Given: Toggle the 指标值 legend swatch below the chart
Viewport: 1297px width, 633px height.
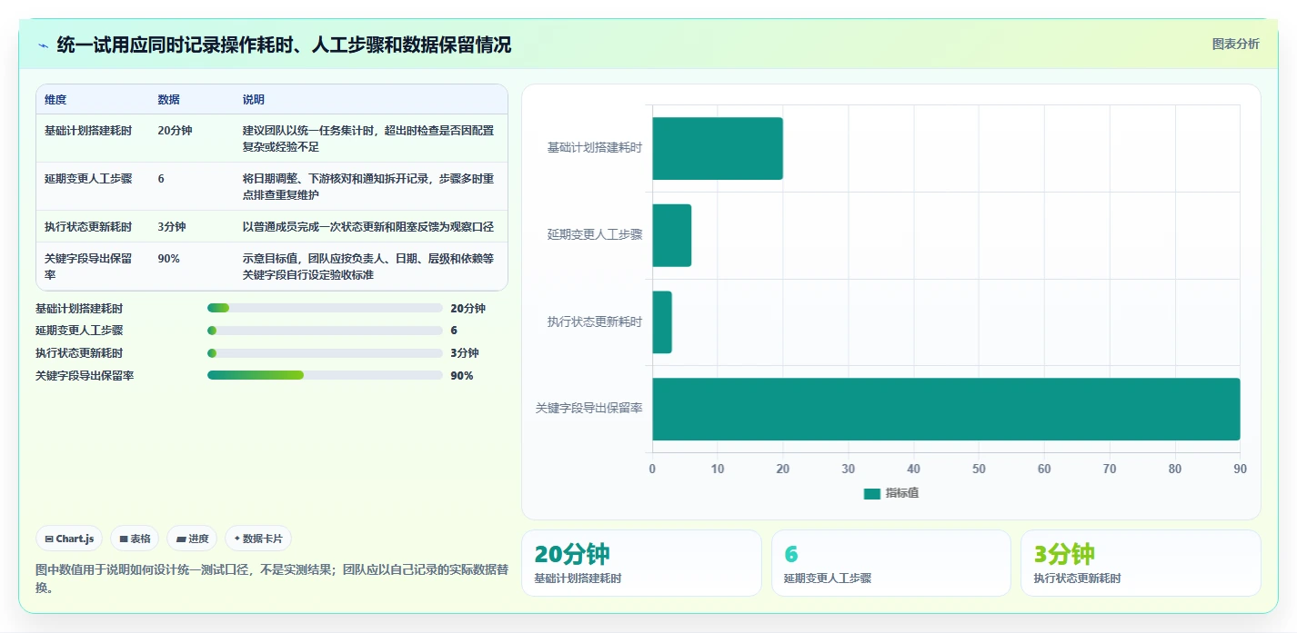Looking at the screenshot, I should (x=872, y=493).
